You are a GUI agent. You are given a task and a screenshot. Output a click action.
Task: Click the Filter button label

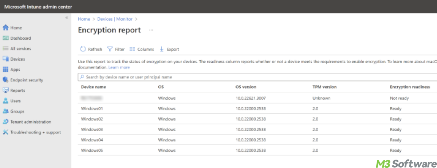(x=120, y=49)
